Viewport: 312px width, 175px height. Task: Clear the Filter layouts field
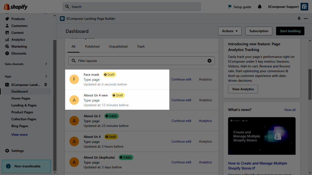coord(210,61)
